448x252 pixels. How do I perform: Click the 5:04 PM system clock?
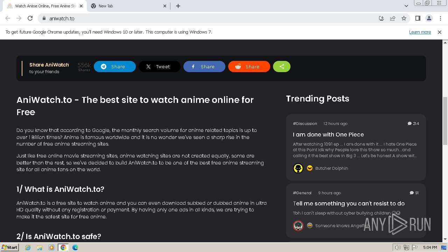(x=430, y=247)
